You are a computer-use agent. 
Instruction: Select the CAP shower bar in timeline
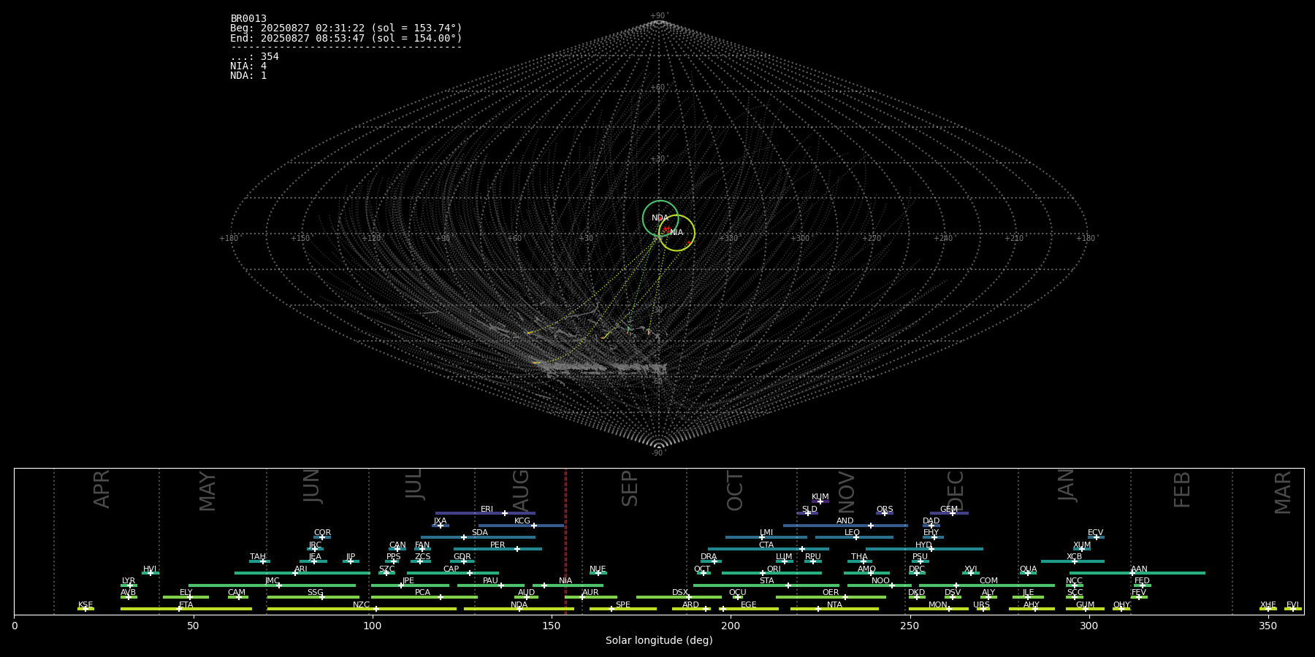pyautogui.click(x=453, y=573)
